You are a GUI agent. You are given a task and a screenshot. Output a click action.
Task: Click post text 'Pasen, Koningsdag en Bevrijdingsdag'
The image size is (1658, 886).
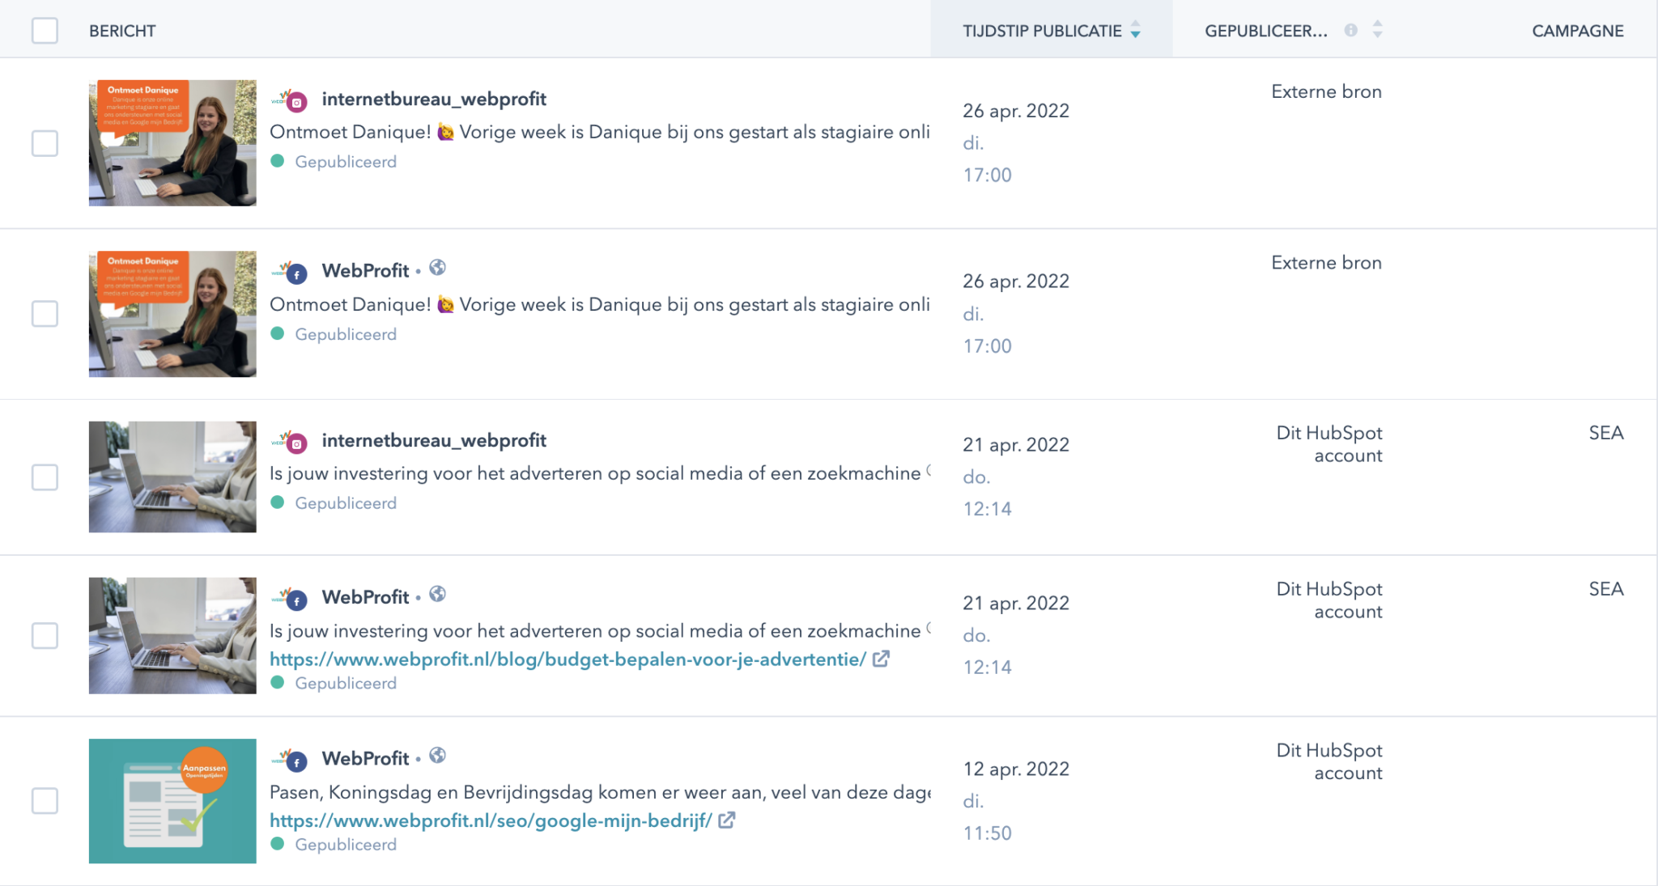coord(600,792)
